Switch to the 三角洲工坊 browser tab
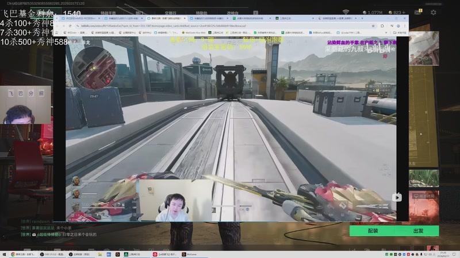This screenshot has height=258, width=460. [x=295, y=18]
